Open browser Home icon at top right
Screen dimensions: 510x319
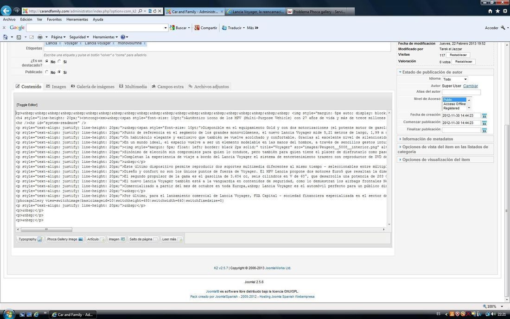[490, 11]
